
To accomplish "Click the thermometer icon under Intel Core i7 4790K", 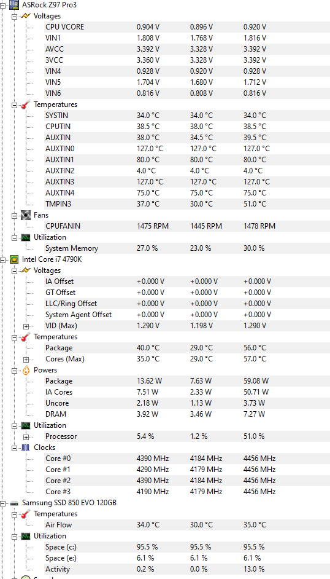I will (x=26, y=337).
